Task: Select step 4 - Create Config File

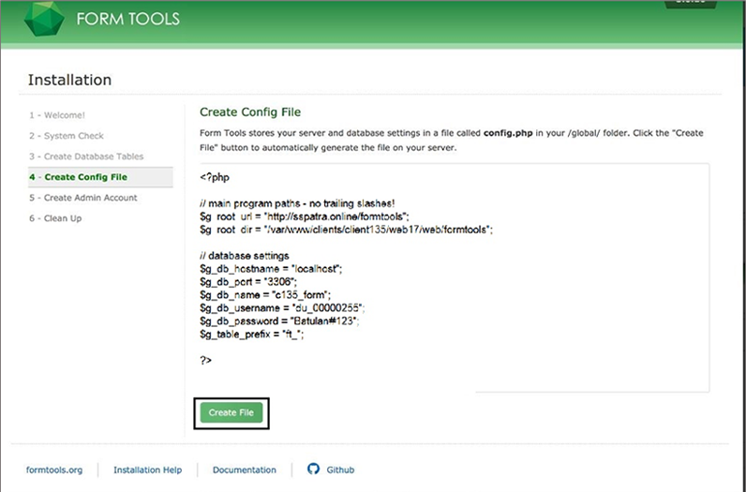Action: point(100,177)
